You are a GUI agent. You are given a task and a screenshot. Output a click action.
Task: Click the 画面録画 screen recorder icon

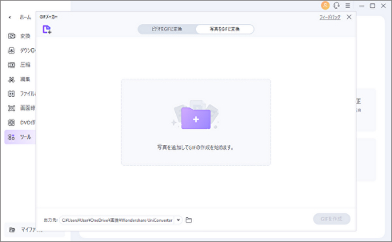pyautogui.click(x=12, y=108)
